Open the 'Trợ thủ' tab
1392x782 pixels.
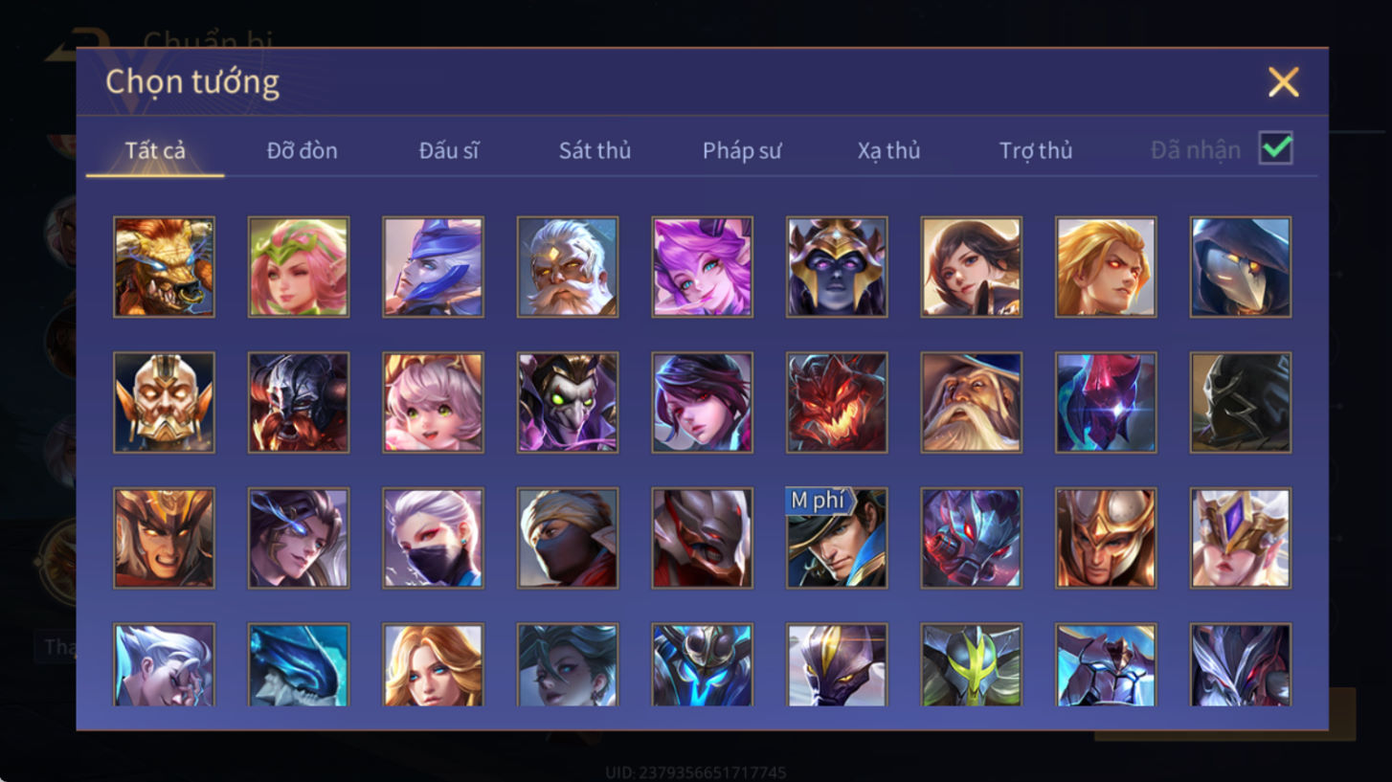tap(1036, 150)
